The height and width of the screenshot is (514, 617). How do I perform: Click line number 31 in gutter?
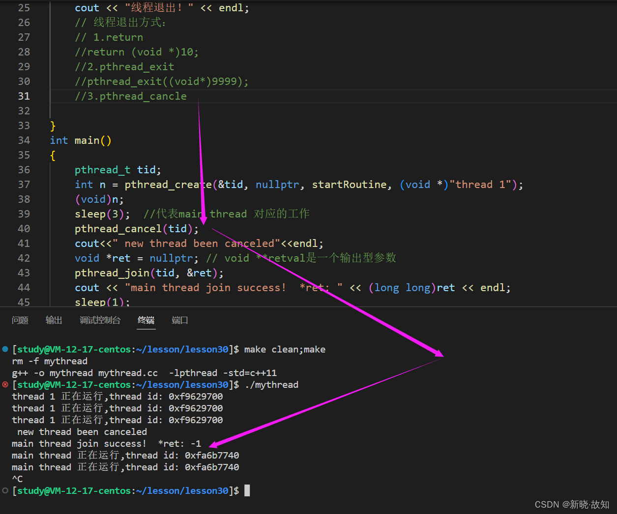tap(24, 96)
